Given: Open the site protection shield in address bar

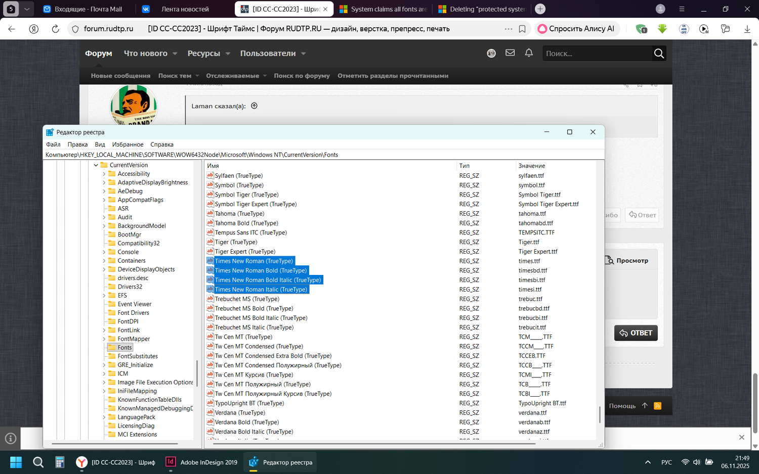Looking at the screenshot, I should tap(75, 29).
